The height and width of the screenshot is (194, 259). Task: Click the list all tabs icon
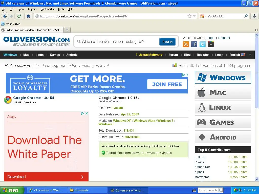256,30
